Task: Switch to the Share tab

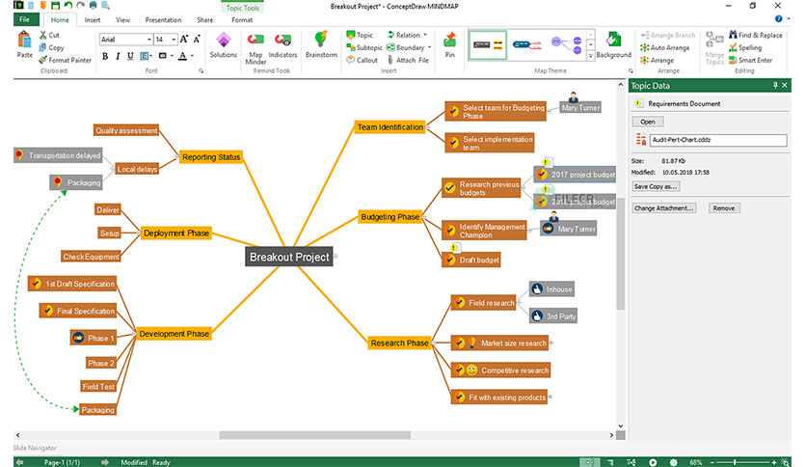Action: pos(204,20)
